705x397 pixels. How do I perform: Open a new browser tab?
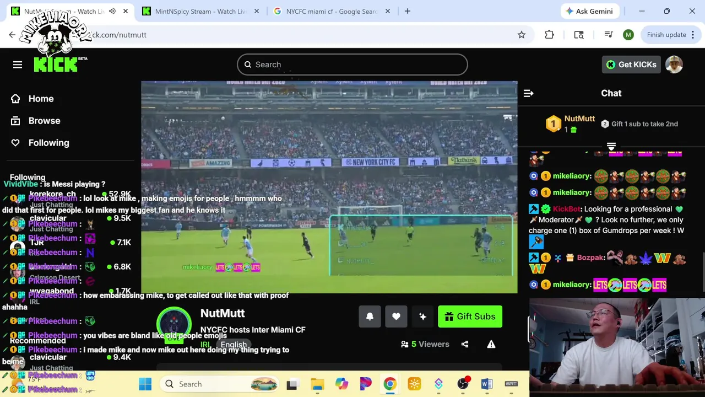pyautogui.click(x=408, y=11)
